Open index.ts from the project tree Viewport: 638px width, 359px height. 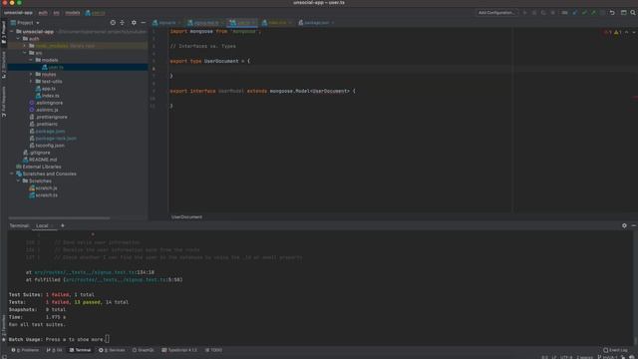[47, 96]
